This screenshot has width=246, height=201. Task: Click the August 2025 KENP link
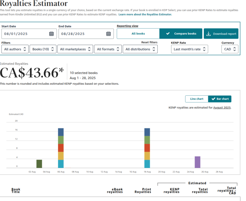(x=222, y=108)
